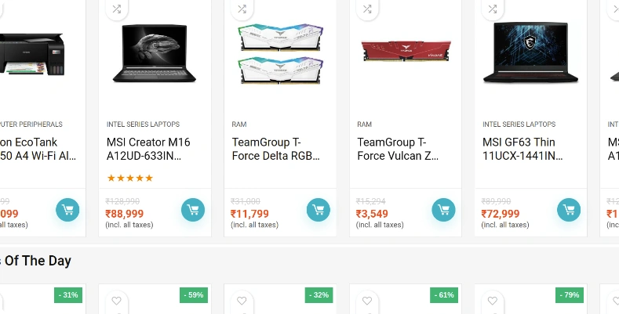The height and width of the screenshot is (314, 619).
Task: Click the five-star rating of MSI Creator M16
Action: (x=130, y=178)
